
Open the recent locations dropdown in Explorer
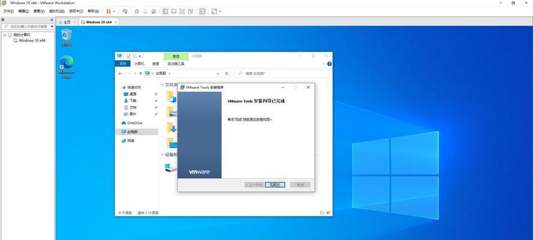tap(135, 73)
